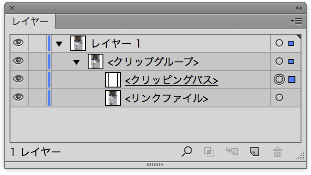
Task: Click the Create New Sublayer icon
Action: click(x=232, y=152)
